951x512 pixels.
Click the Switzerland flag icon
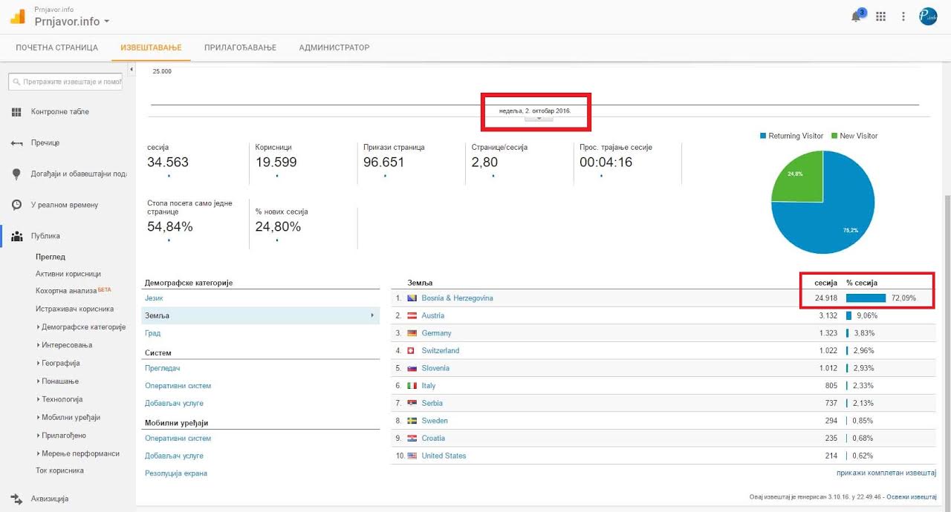[x=412, y=350]
